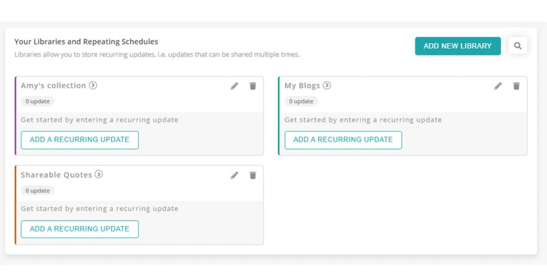The height and width of the screenshot is (273, 547).
Task: Edit Shareable Quotes with pencil icon
Action: point(235,175)
